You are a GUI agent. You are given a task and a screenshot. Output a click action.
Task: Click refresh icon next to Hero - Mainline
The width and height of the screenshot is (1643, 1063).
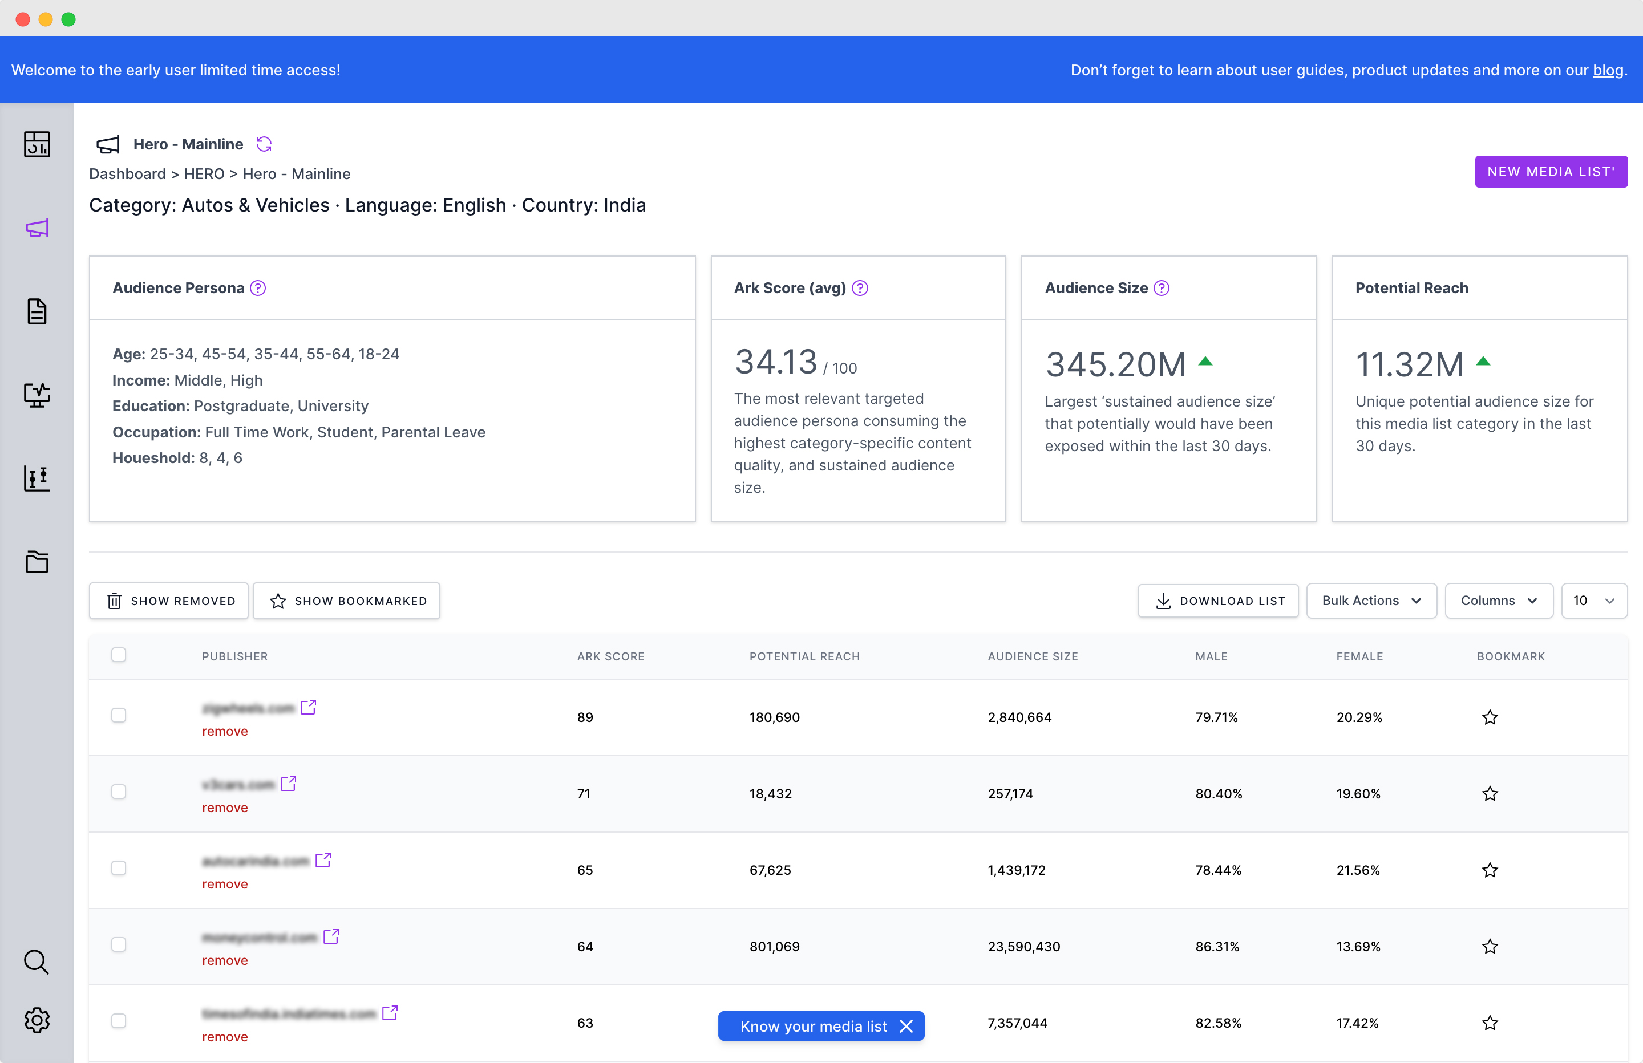tap(264, 144)
